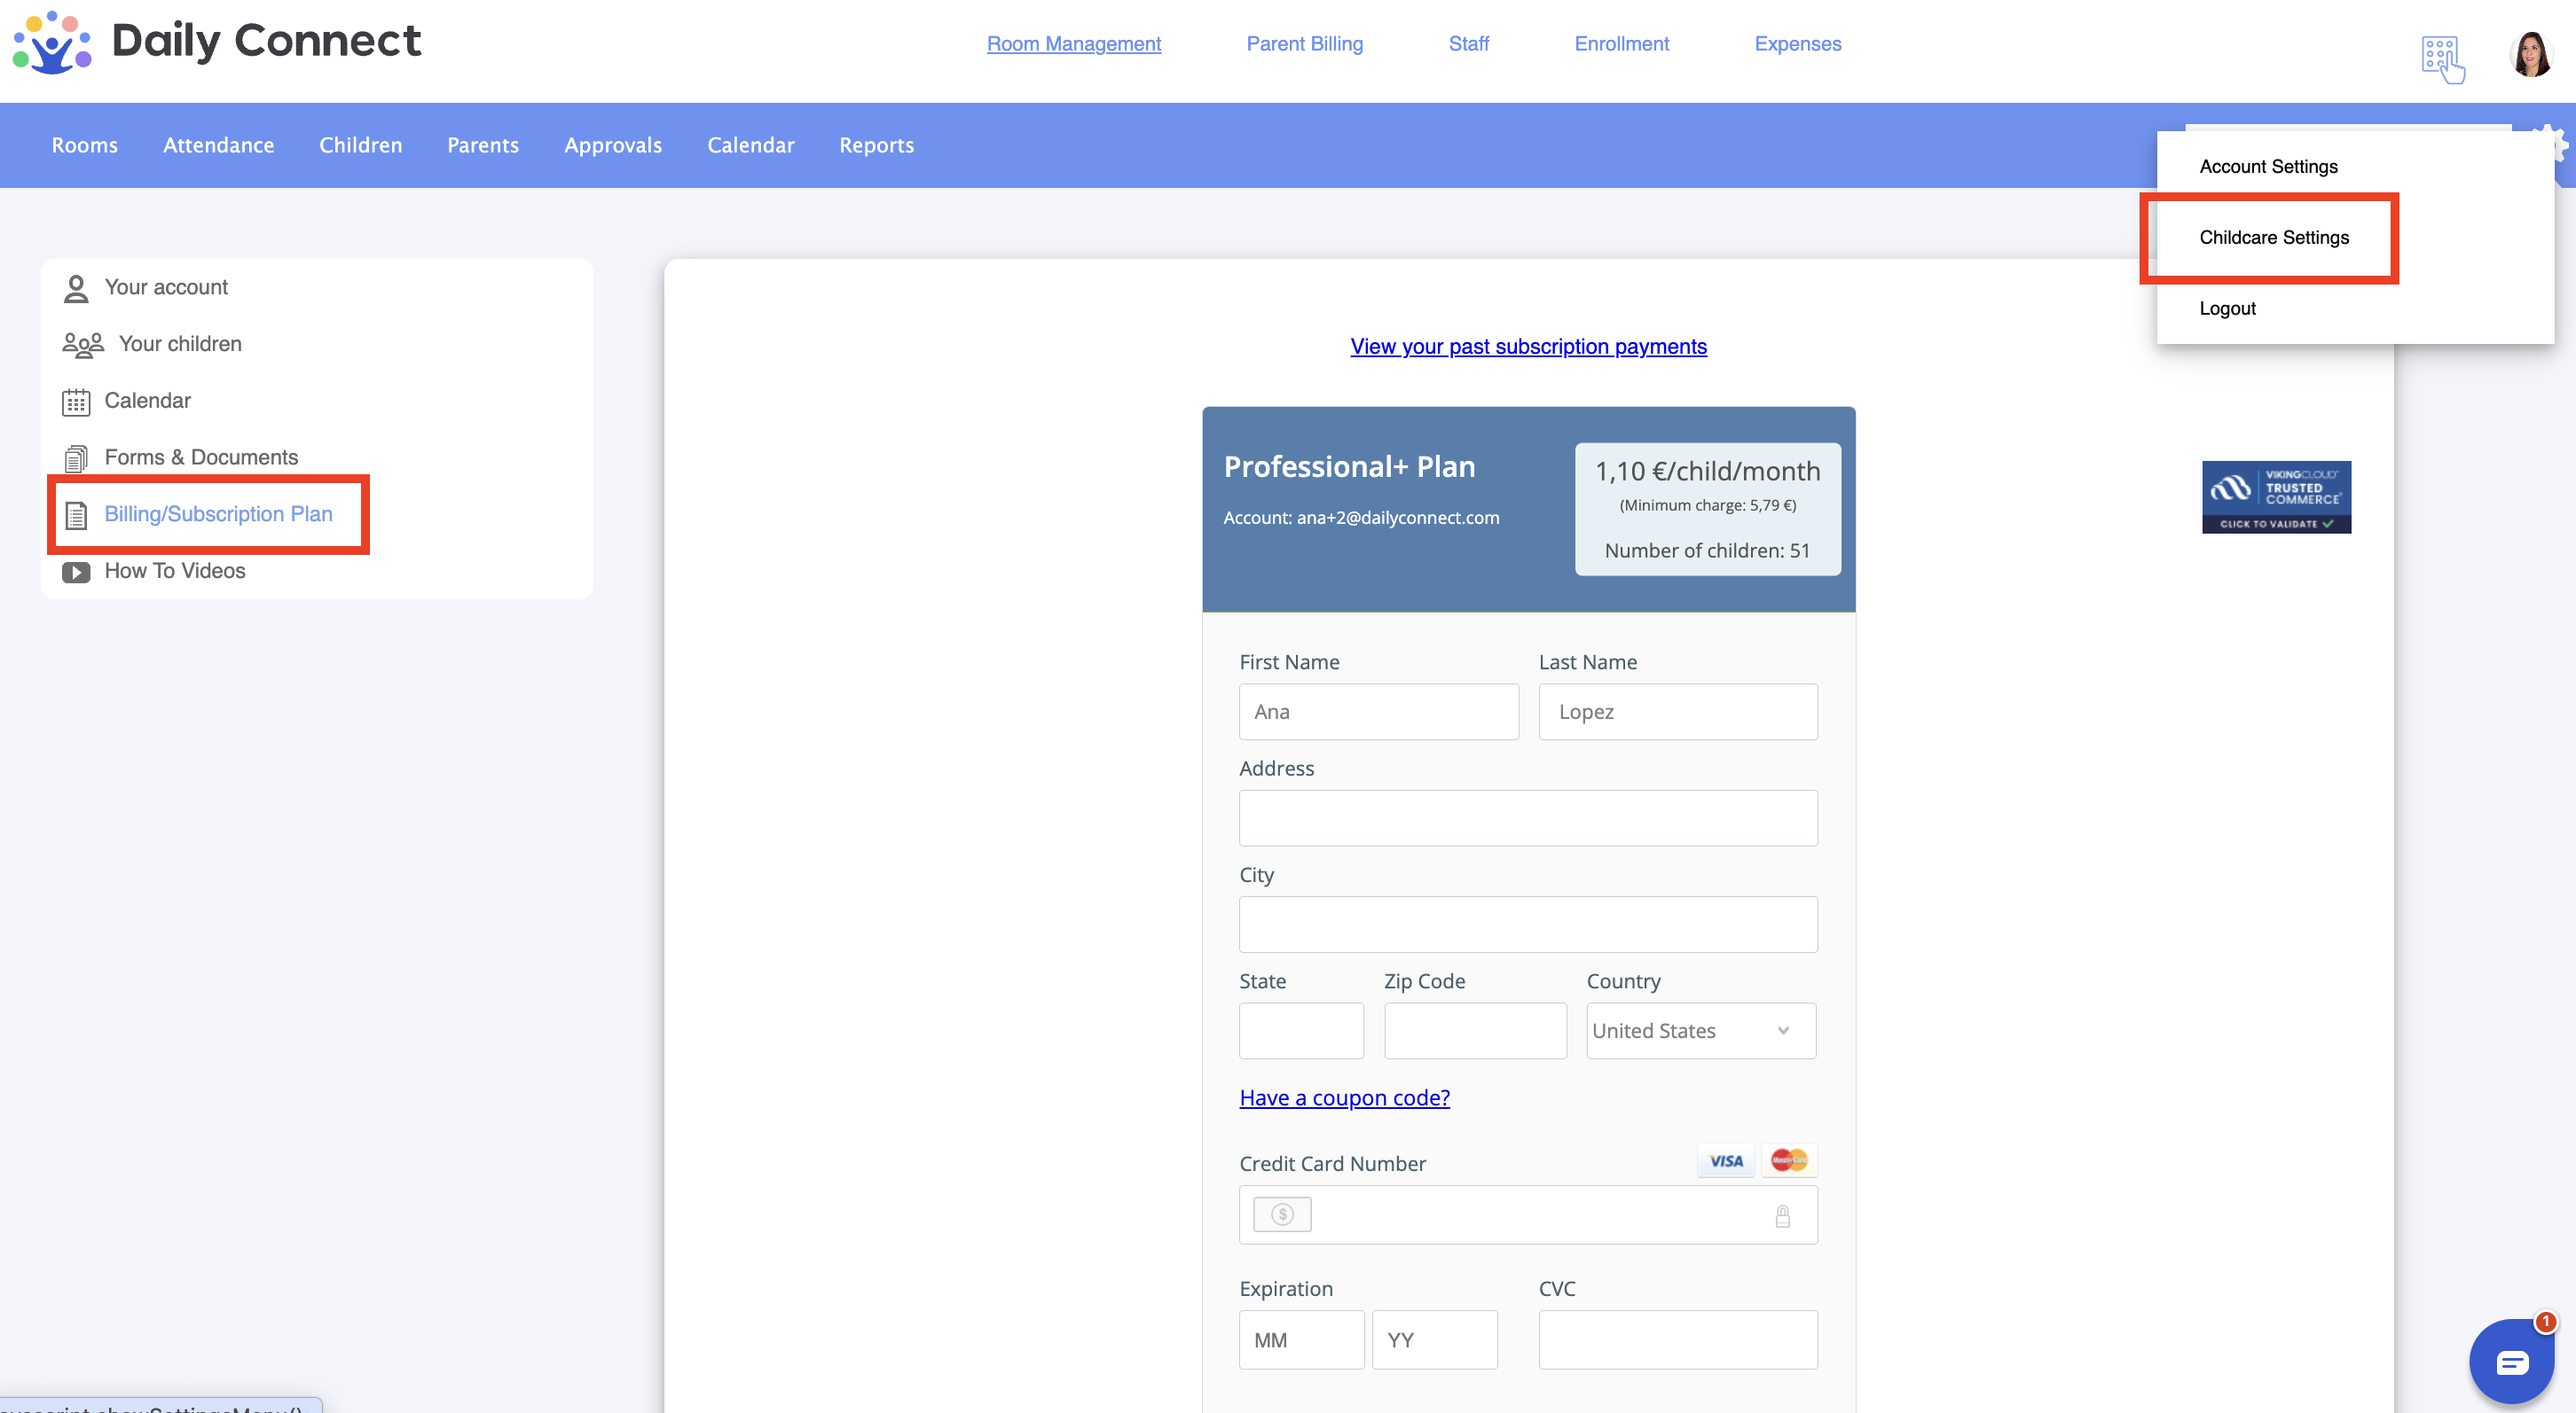Screen dimensions: 2576x1413
Task: View your past subscription payments link
Action: coord(1528,347)
